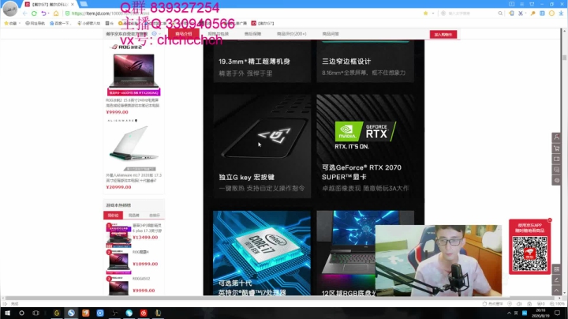Open the 网址导航 bookmark

tap(35, 23)
